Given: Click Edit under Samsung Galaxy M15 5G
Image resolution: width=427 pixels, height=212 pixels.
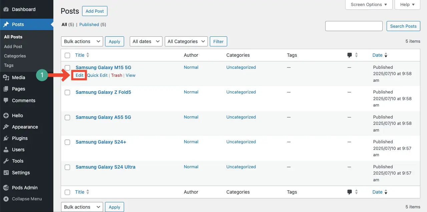Looking at the screenshot, I should (79, 75).
